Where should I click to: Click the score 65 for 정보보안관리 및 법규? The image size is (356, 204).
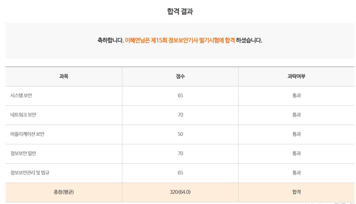(x=180, y=173)
